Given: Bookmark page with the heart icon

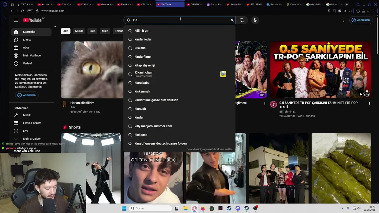Looking at the screenshot, I should pos(351,11).
